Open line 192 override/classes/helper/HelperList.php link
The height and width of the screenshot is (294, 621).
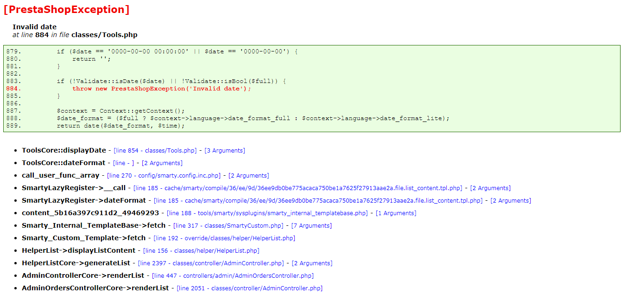[224, 238]
